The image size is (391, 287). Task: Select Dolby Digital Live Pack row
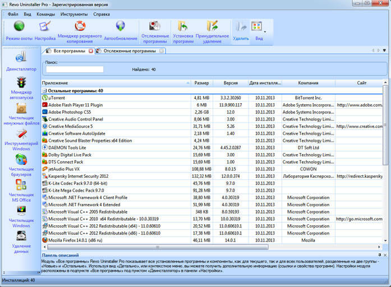click(212, 155)
